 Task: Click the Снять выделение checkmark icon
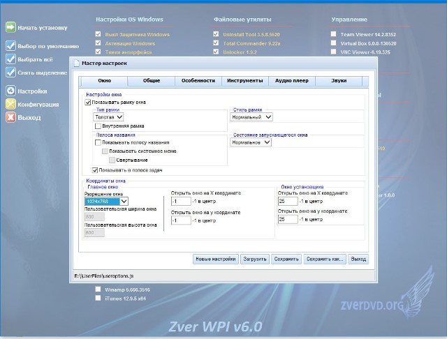(x=10, y=73)
